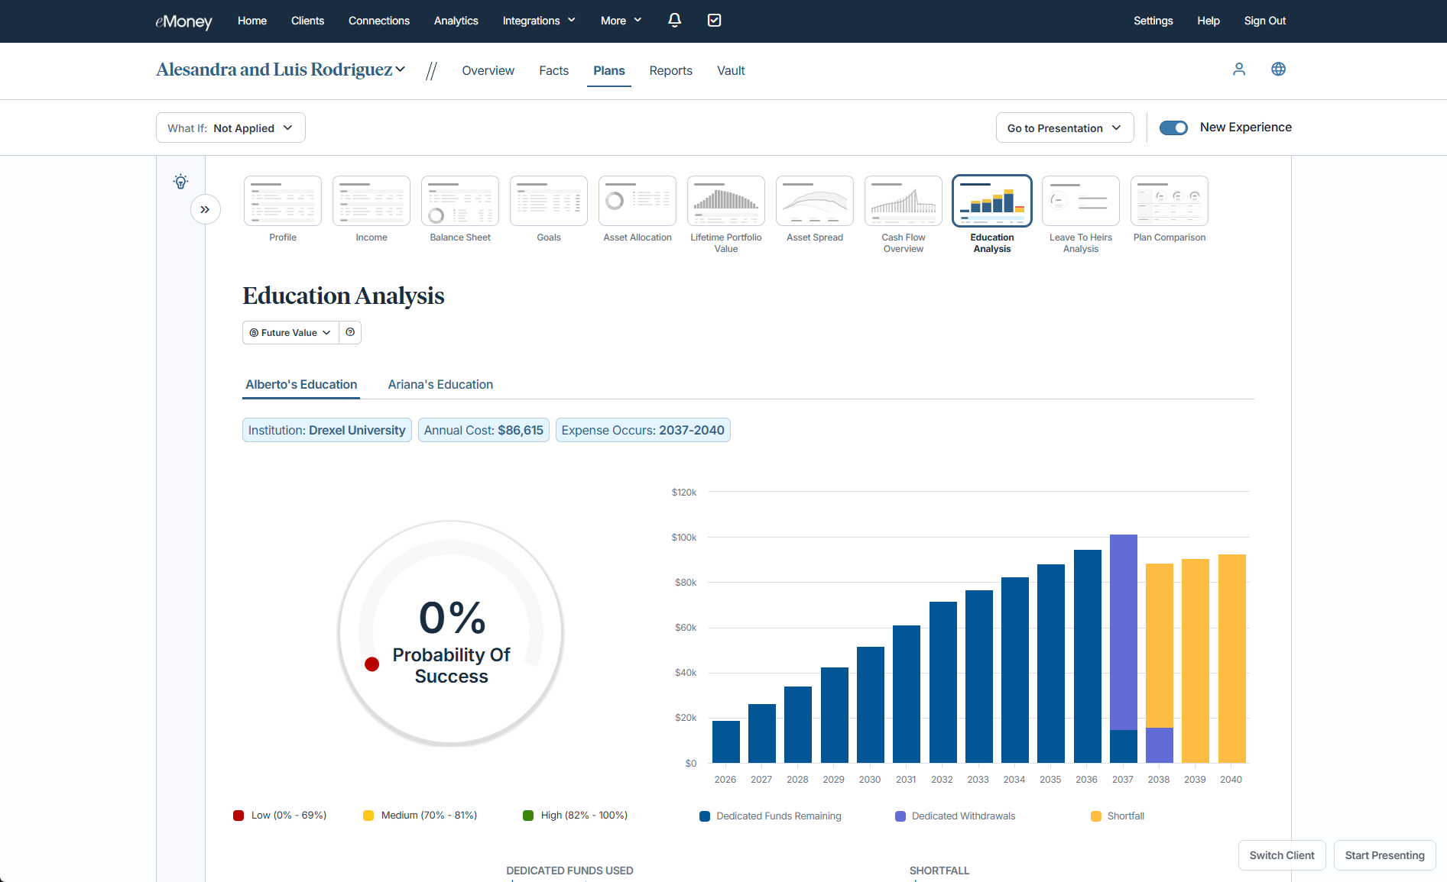Click the eMoney logo
Viewport: 1447px width, 882px height.
pos(183,21)
